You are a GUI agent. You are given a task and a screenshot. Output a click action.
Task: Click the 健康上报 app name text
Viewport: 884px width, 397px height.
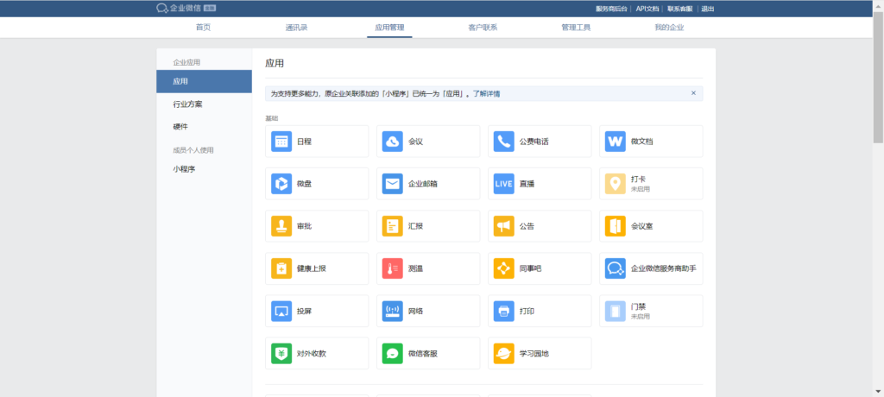311,269
